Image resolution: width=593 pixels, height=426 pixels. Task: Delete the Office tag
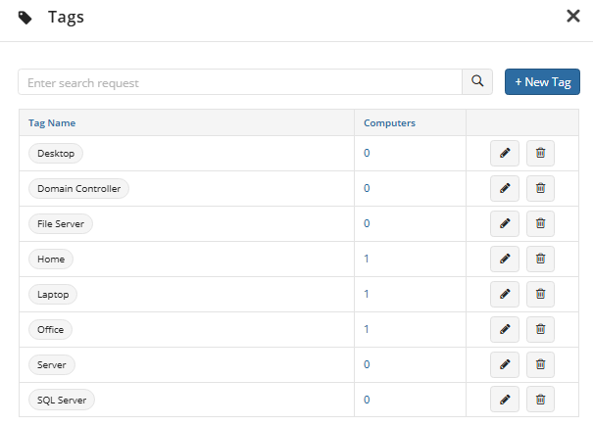[540, 330]
